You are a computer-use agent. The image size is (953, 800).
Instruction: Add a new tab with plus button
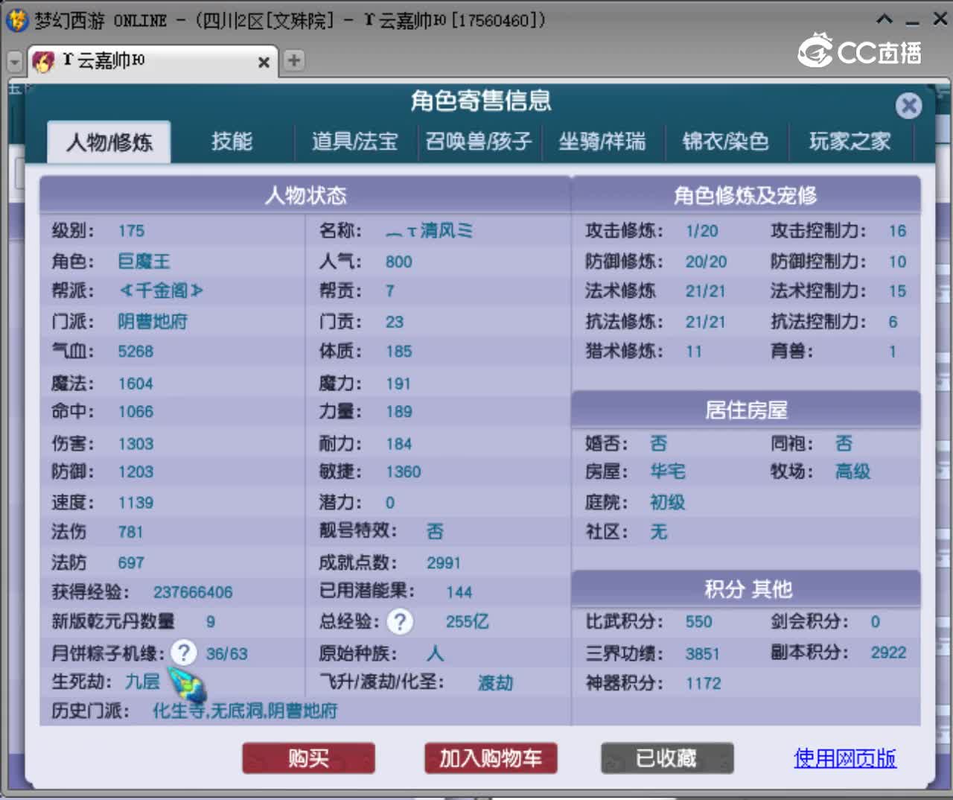pyautogui.click(x=294, y=60)
